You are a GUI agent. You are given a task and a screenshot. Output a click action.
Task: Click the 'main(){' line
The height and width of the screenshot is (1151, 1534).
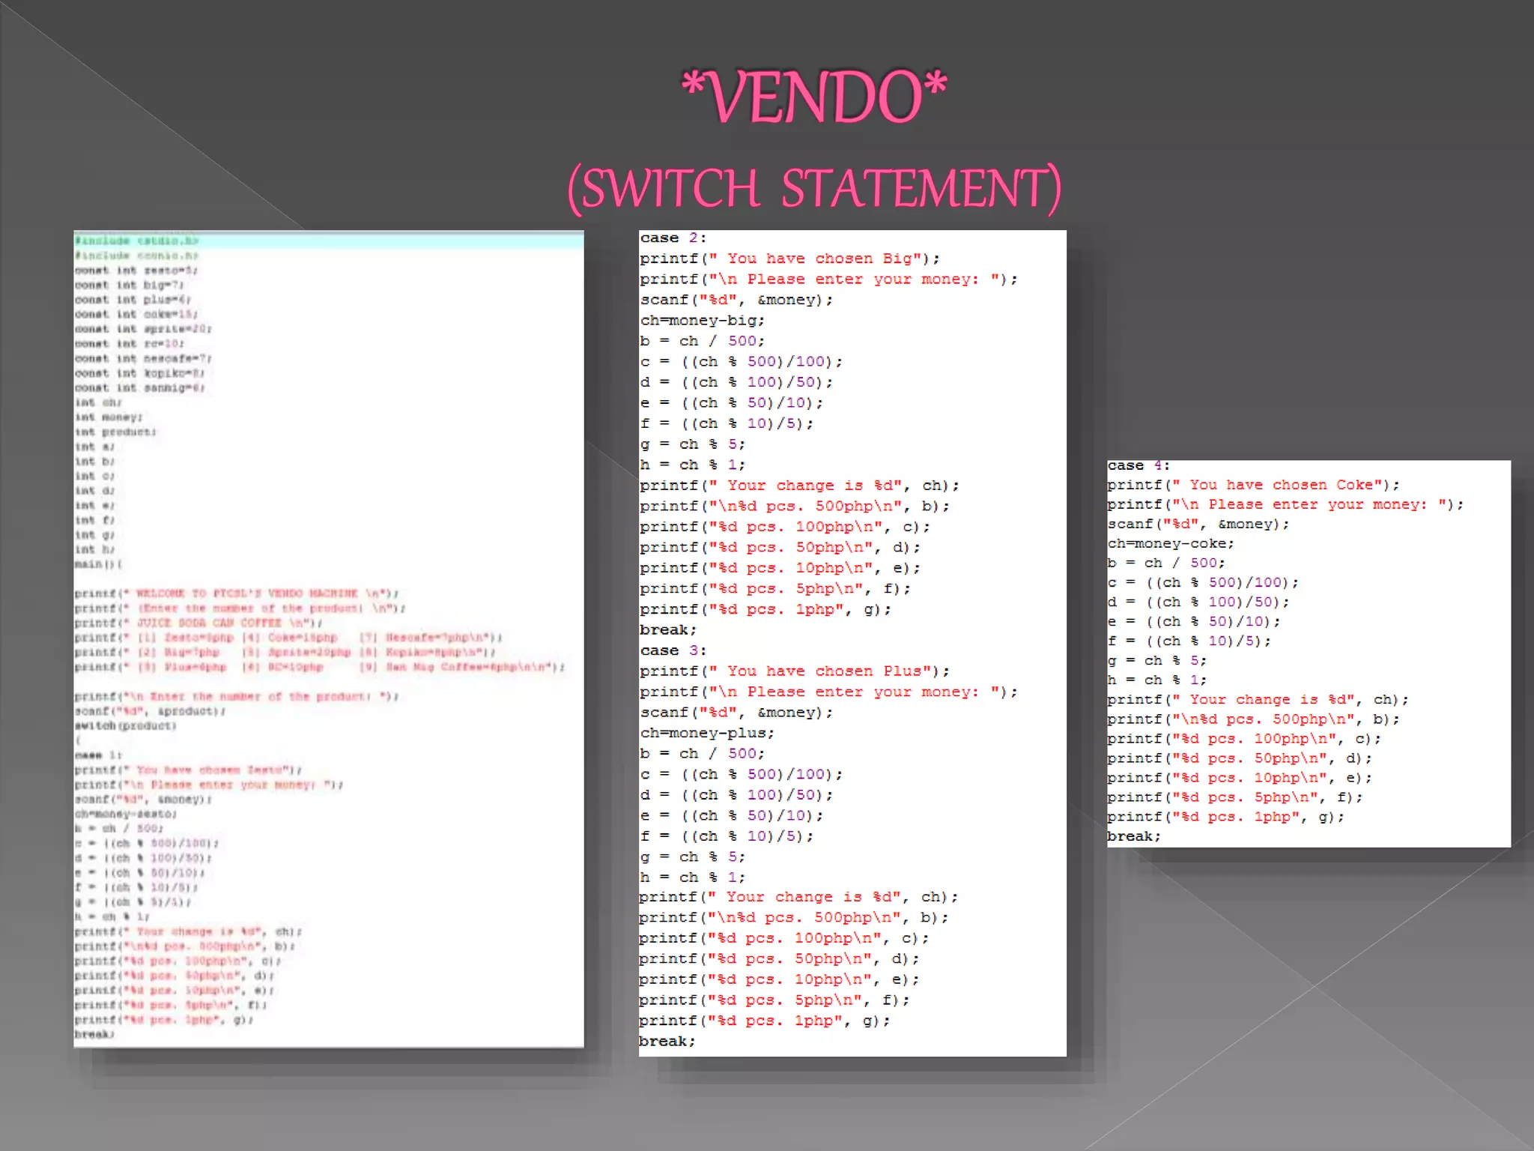tap(98, 564)
